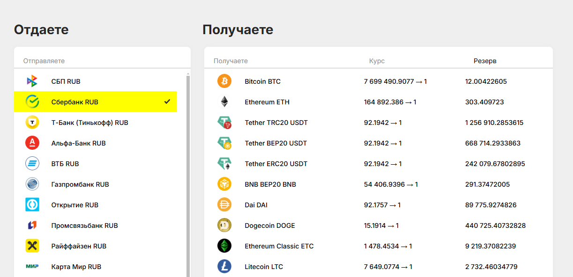Click Dogecoin reserve 440 725.40732828
This screenshot has width=573, height=277.
point(496,226)
